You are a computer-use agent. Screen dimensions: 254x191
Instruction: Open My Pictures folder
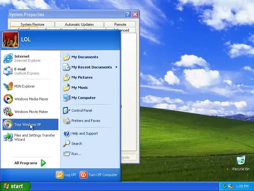[x=91, y=77]
